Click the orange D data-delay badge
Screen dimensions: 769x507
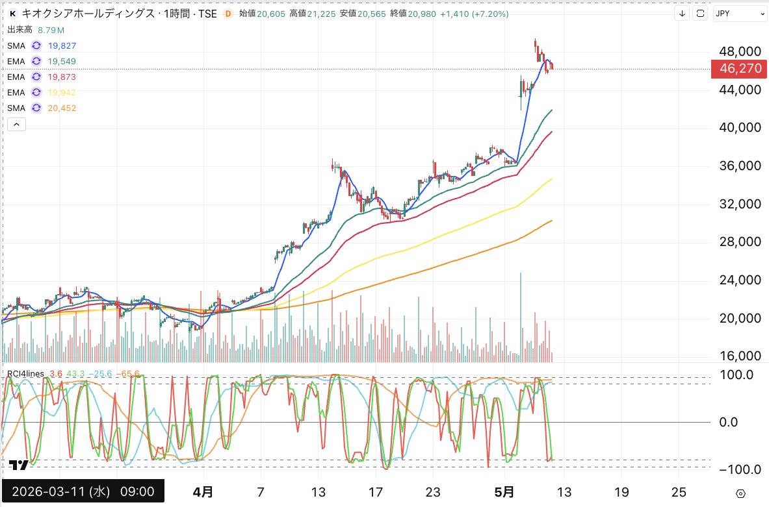tap(228, 14)
